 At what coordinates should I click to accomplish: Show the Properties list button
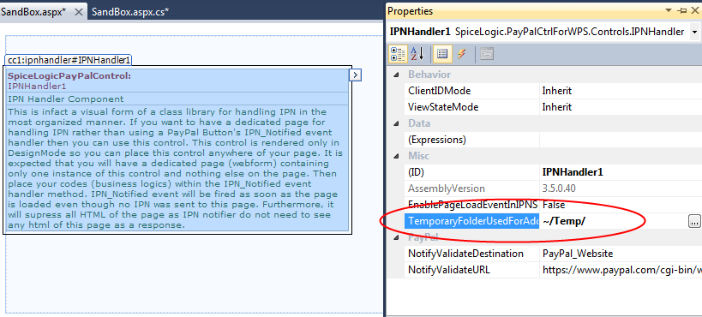click(x=442, y=54)
